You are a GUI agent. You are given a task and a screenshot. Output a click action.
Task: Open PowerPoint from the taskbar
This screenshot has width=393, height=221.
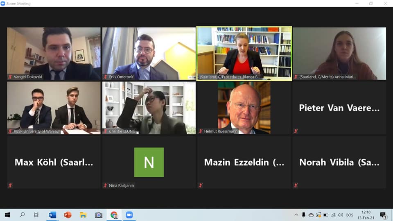tap(68, 215)
